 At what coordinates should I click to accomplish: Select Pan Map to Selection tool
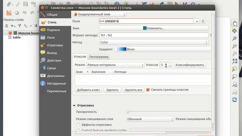(x=234, y=31)
